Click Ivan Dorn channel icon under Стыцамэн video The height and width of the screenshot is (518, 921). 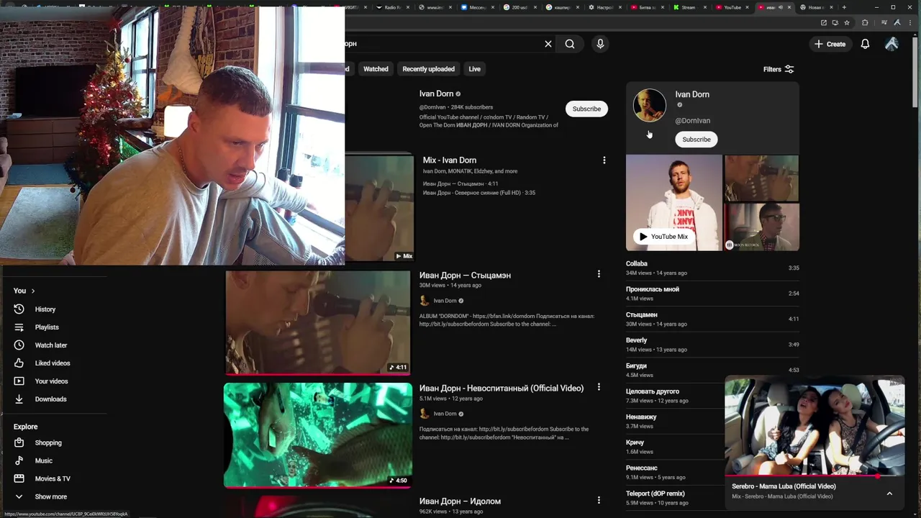425,301
